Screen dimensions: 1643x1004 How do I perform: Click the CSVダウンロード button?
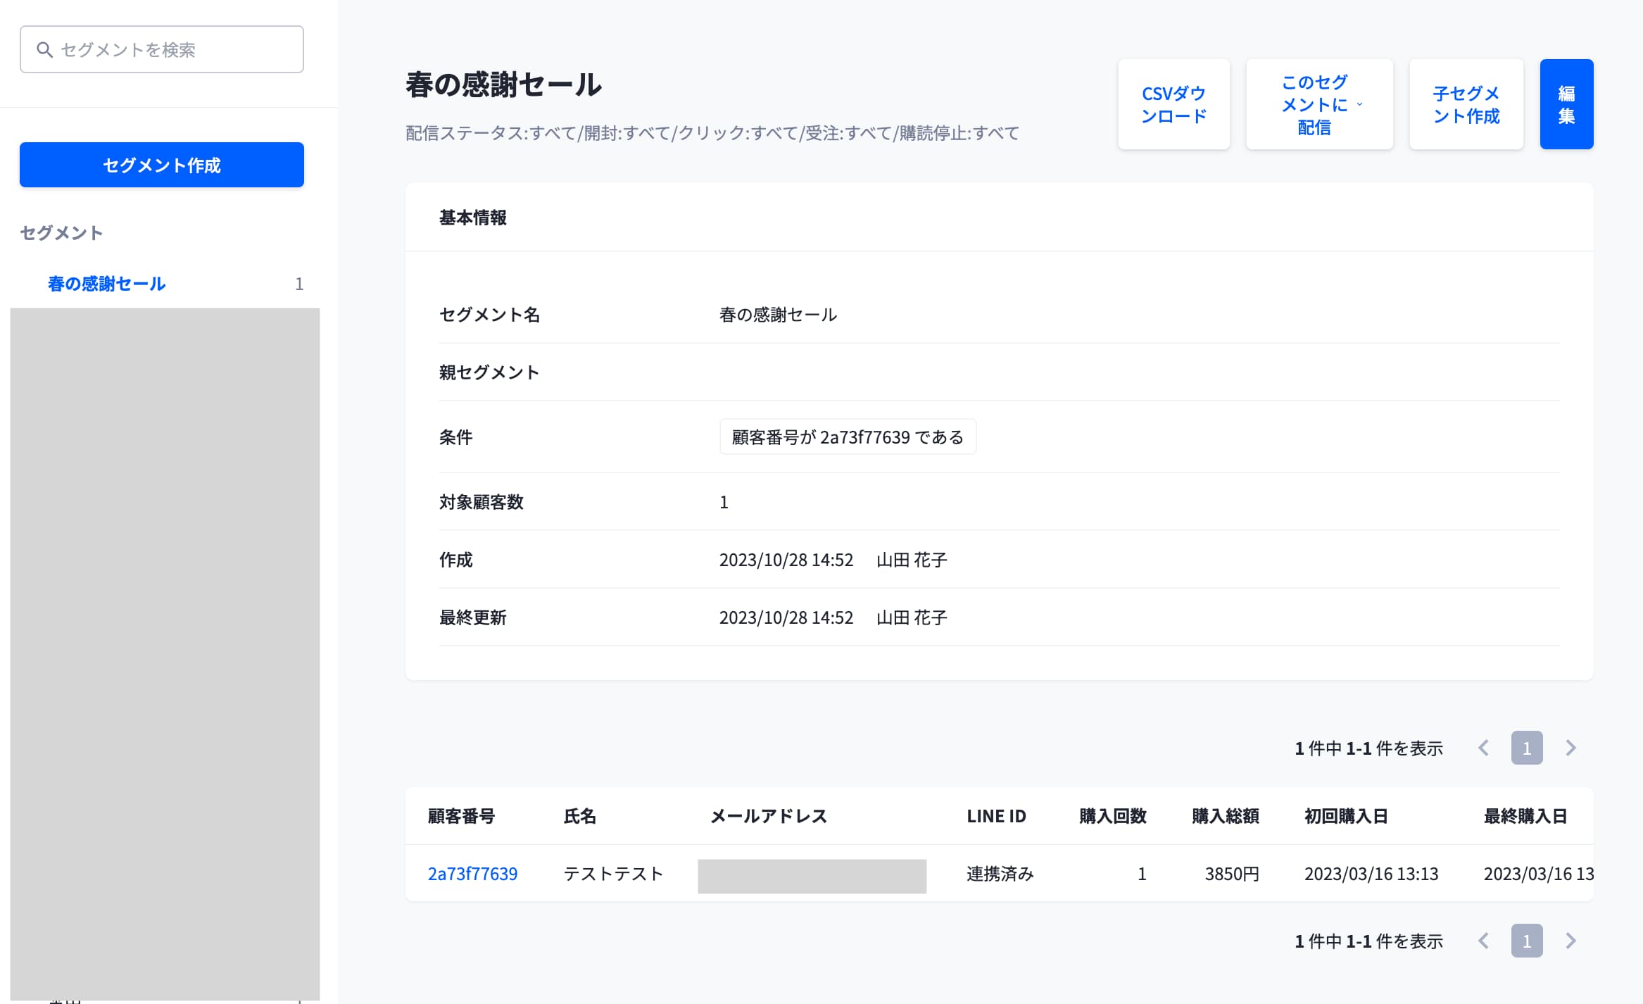[1173, 104]
